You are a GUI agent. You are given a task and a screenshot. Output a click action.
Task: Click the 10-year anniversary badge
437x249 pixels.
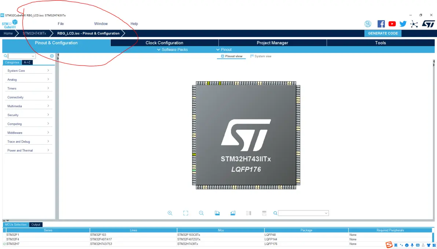[x=368, y=24]
